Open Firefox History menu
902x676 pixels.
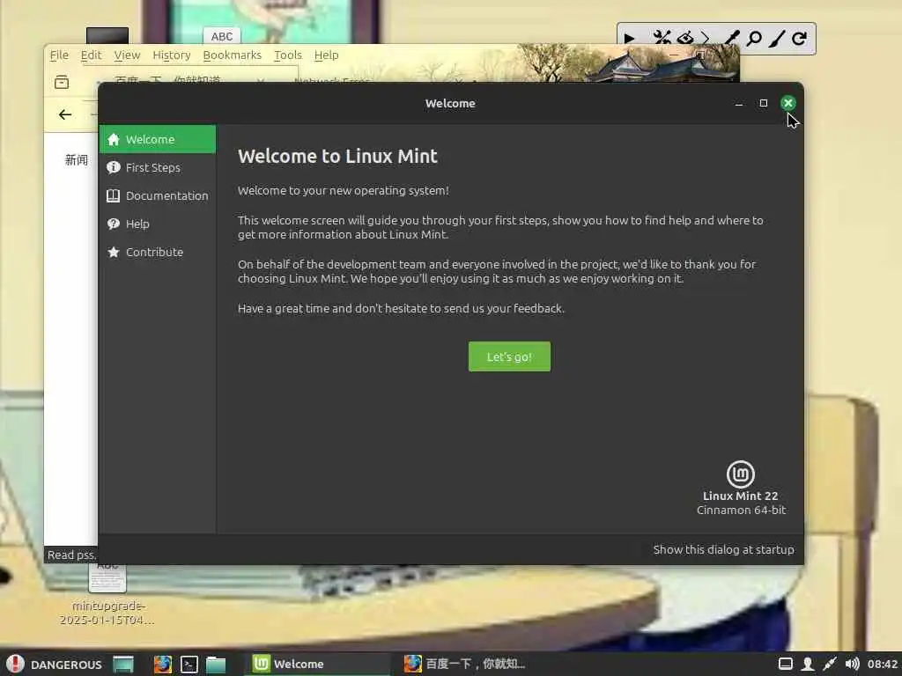pos(172,55)
